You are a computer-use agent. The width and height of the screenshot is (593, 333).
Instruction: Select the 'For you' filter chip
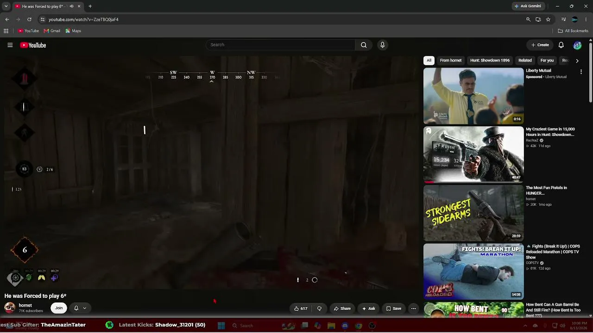pyautogui.click(x=547, y=61)
